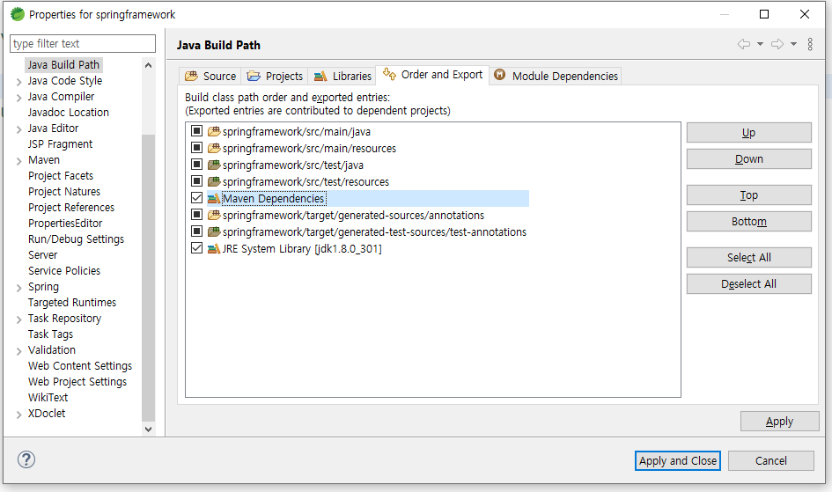Viewport: 832px width, 492px height.
Task: Click the Select All button
Action: tap(748, 258)
